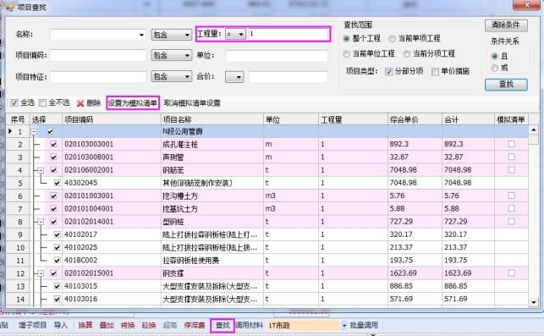Tick the 模拟清单 checkbox for 挖沟槽土方
Image resolution: width=544 pixels, height=336 pixels.
click(511, 196)
